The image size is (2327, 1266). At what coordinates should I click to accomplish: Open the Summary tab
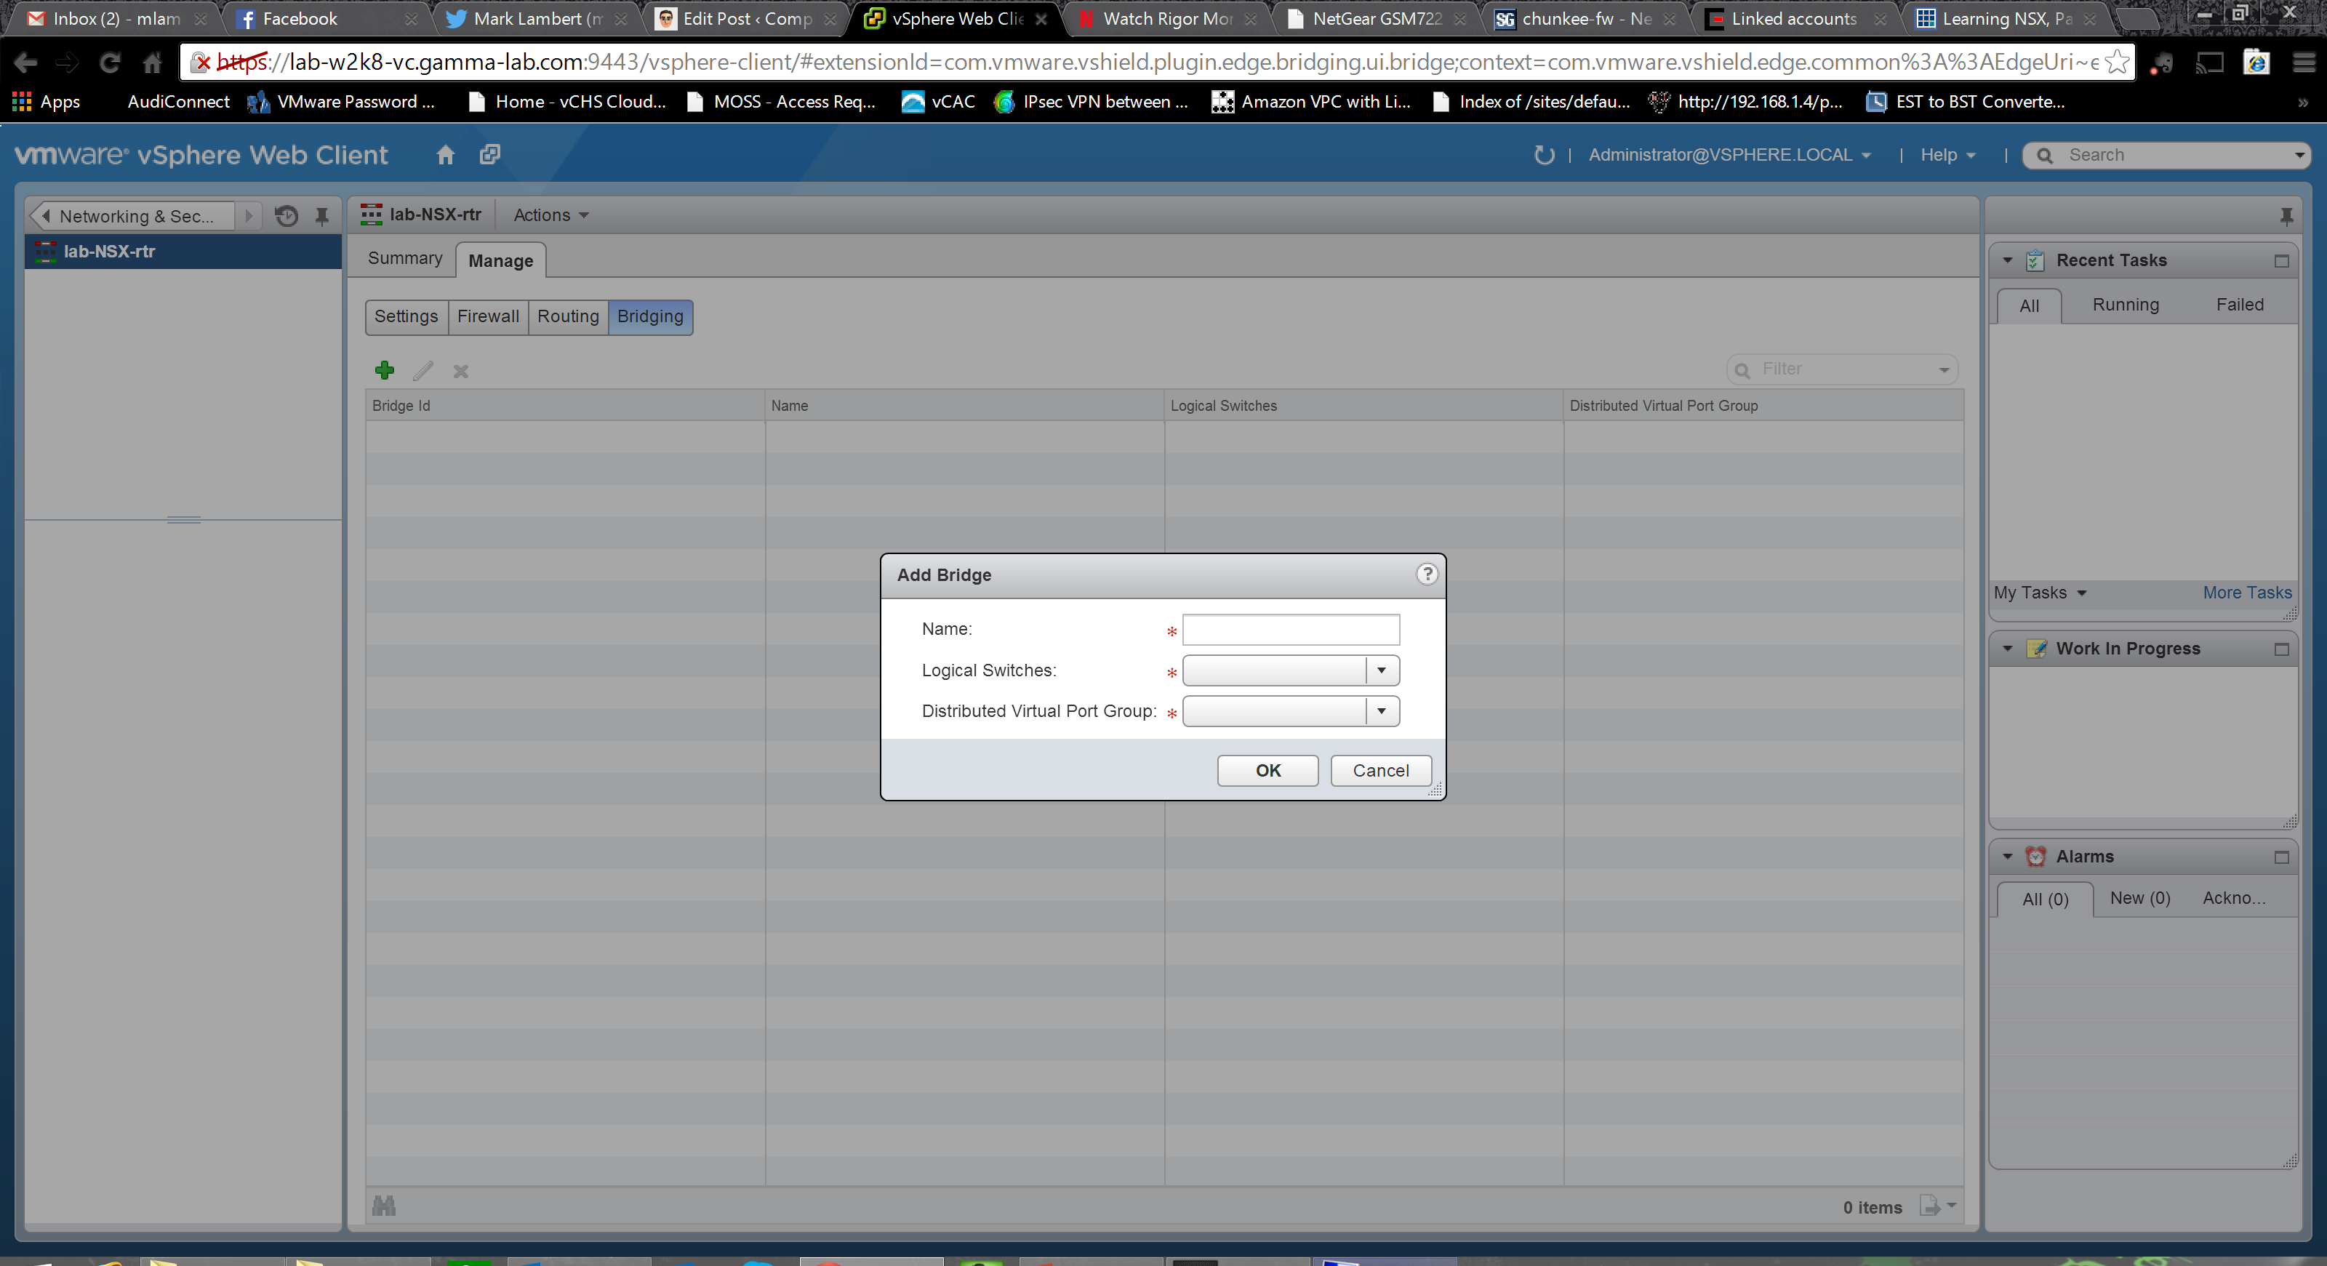tap(405, 259)
